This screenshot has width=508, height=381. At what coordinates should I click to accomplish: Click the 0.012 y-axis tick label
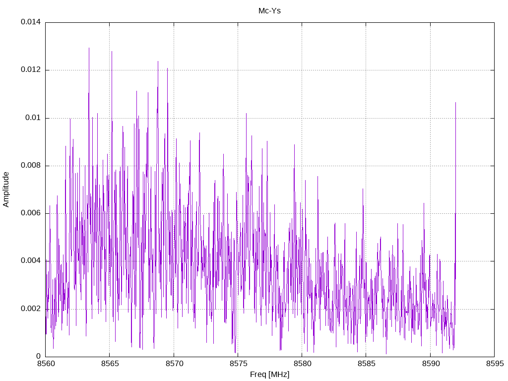[31, 69]
